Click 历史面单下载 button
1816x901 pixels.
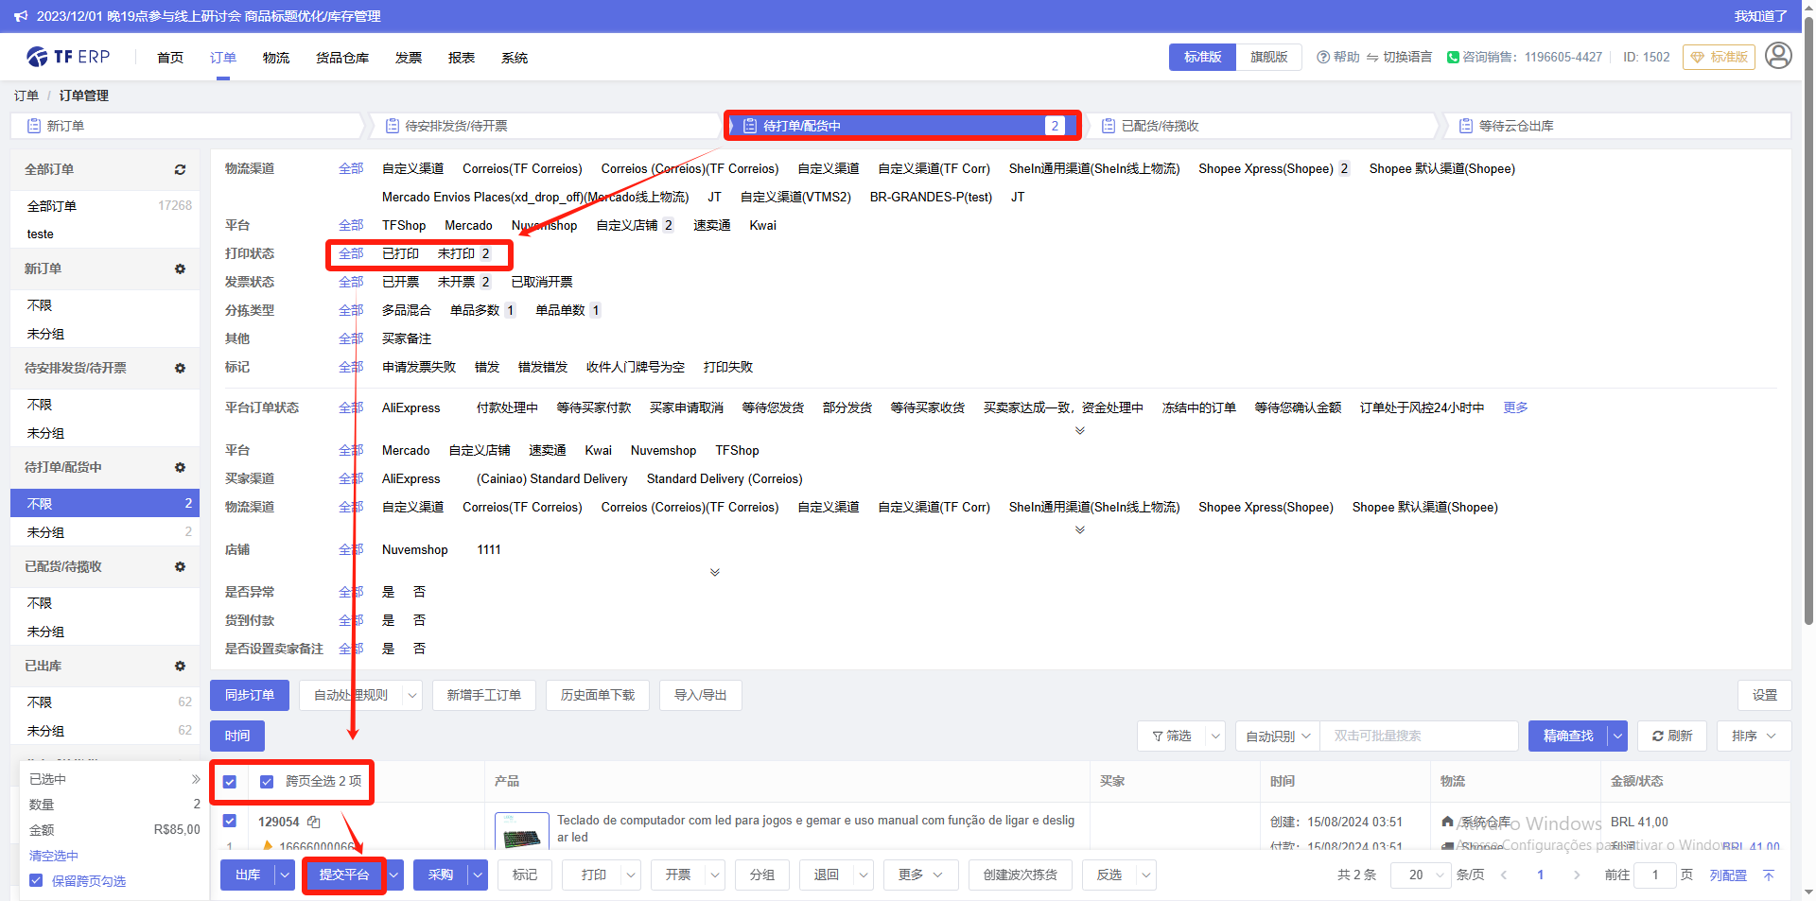(598, 695)
